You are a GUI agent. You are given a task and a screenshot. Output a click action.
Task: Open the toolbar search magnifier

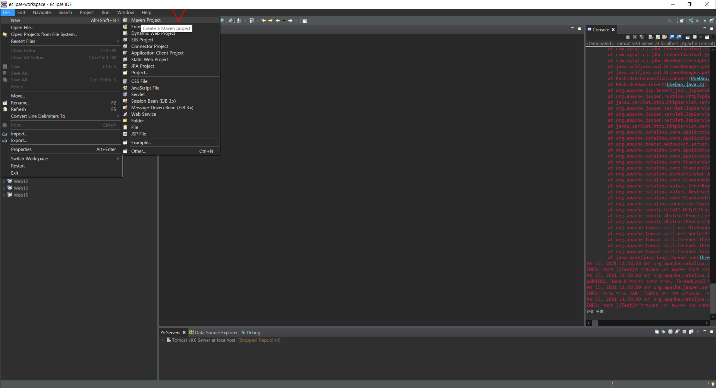[x=670, y=21]
